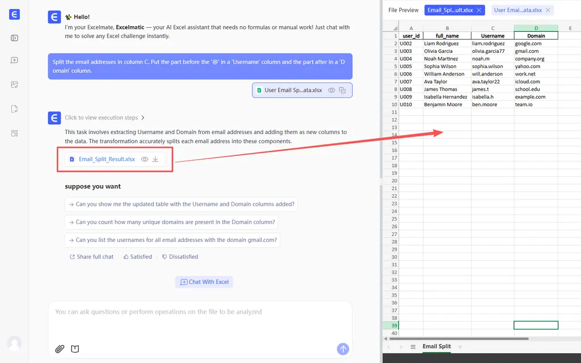Toggle the sidebar panel icon in left rail
This screenshot has height=363, width=581.
15,38
